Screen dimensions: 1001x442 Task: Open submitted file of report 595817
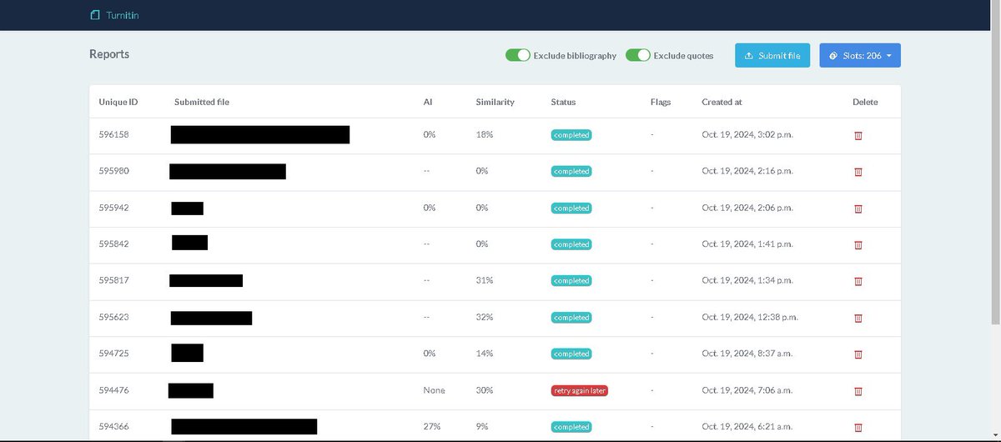(x=206, y=280)
